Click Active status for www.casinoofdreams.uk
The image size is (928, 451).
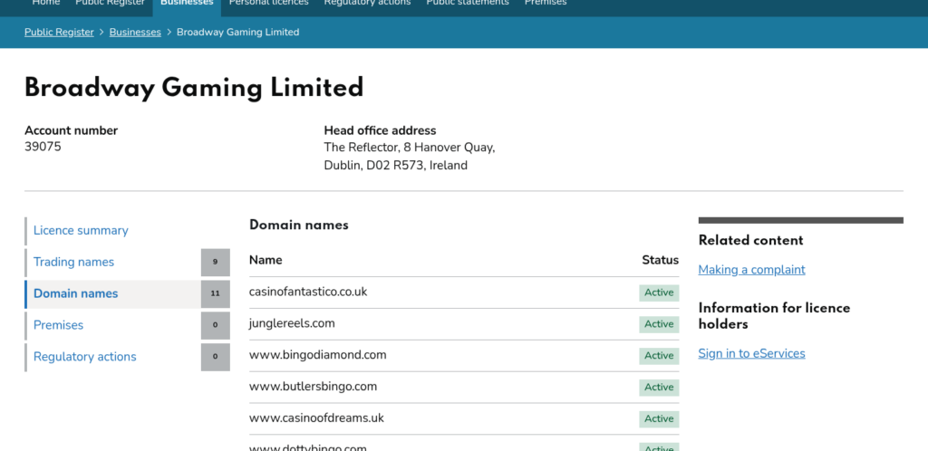(x=659, y=419)
